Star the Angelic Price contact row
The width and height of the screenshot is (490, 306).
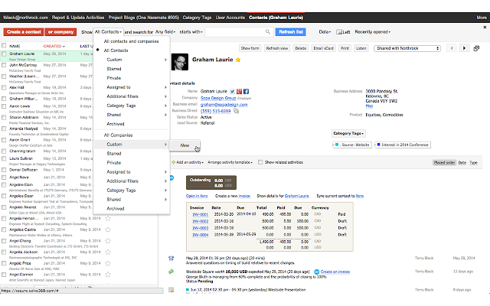pyautogui.click(x=108, y=263)
